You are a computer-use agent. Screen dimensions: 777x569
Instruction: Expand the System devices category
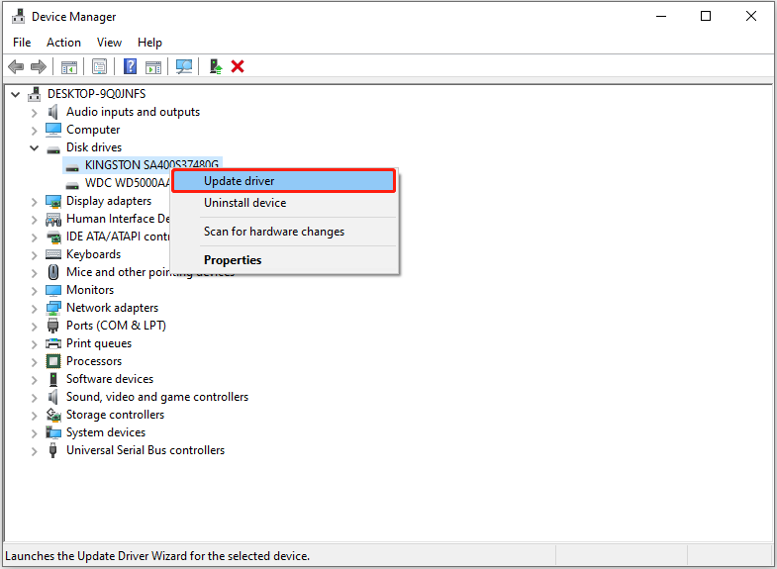coord(34,433)
